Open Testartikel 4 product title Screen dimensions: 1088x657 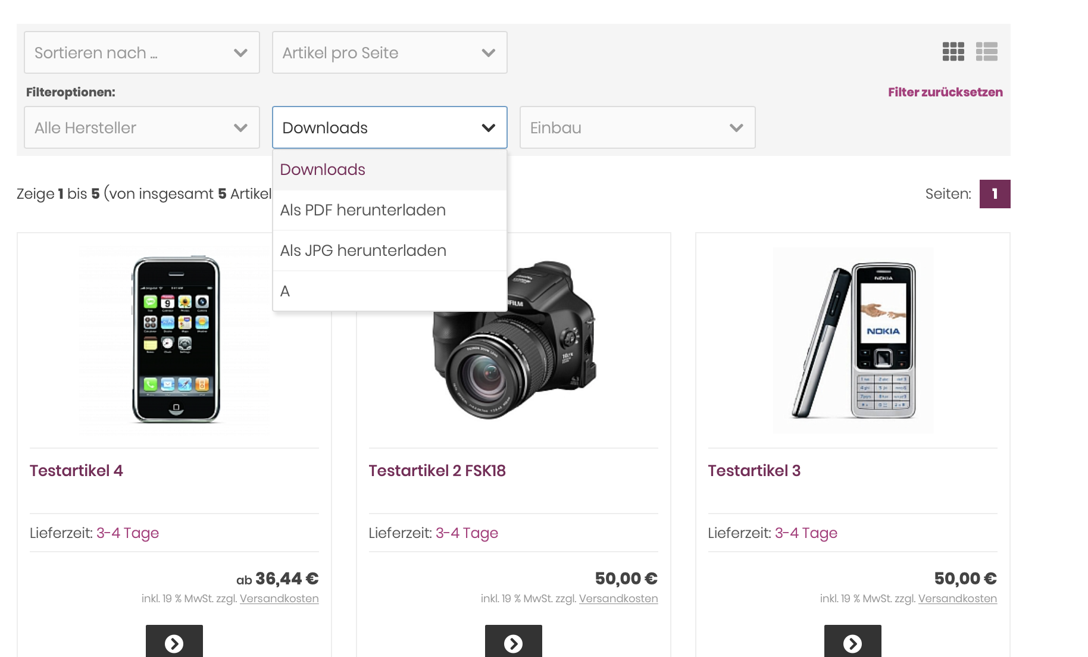[76, 471]
